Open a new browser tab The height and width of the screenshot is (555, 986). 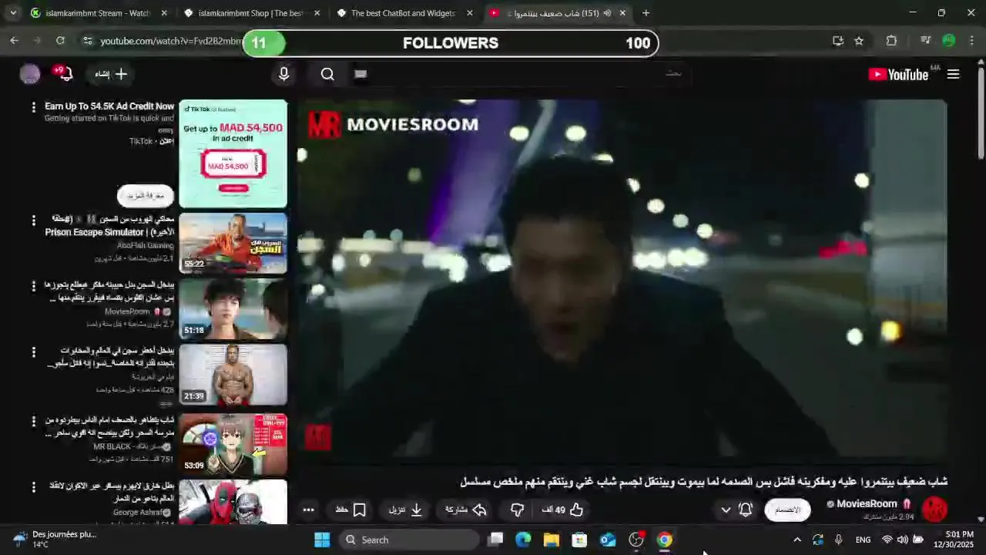click(x=646, y=13)
